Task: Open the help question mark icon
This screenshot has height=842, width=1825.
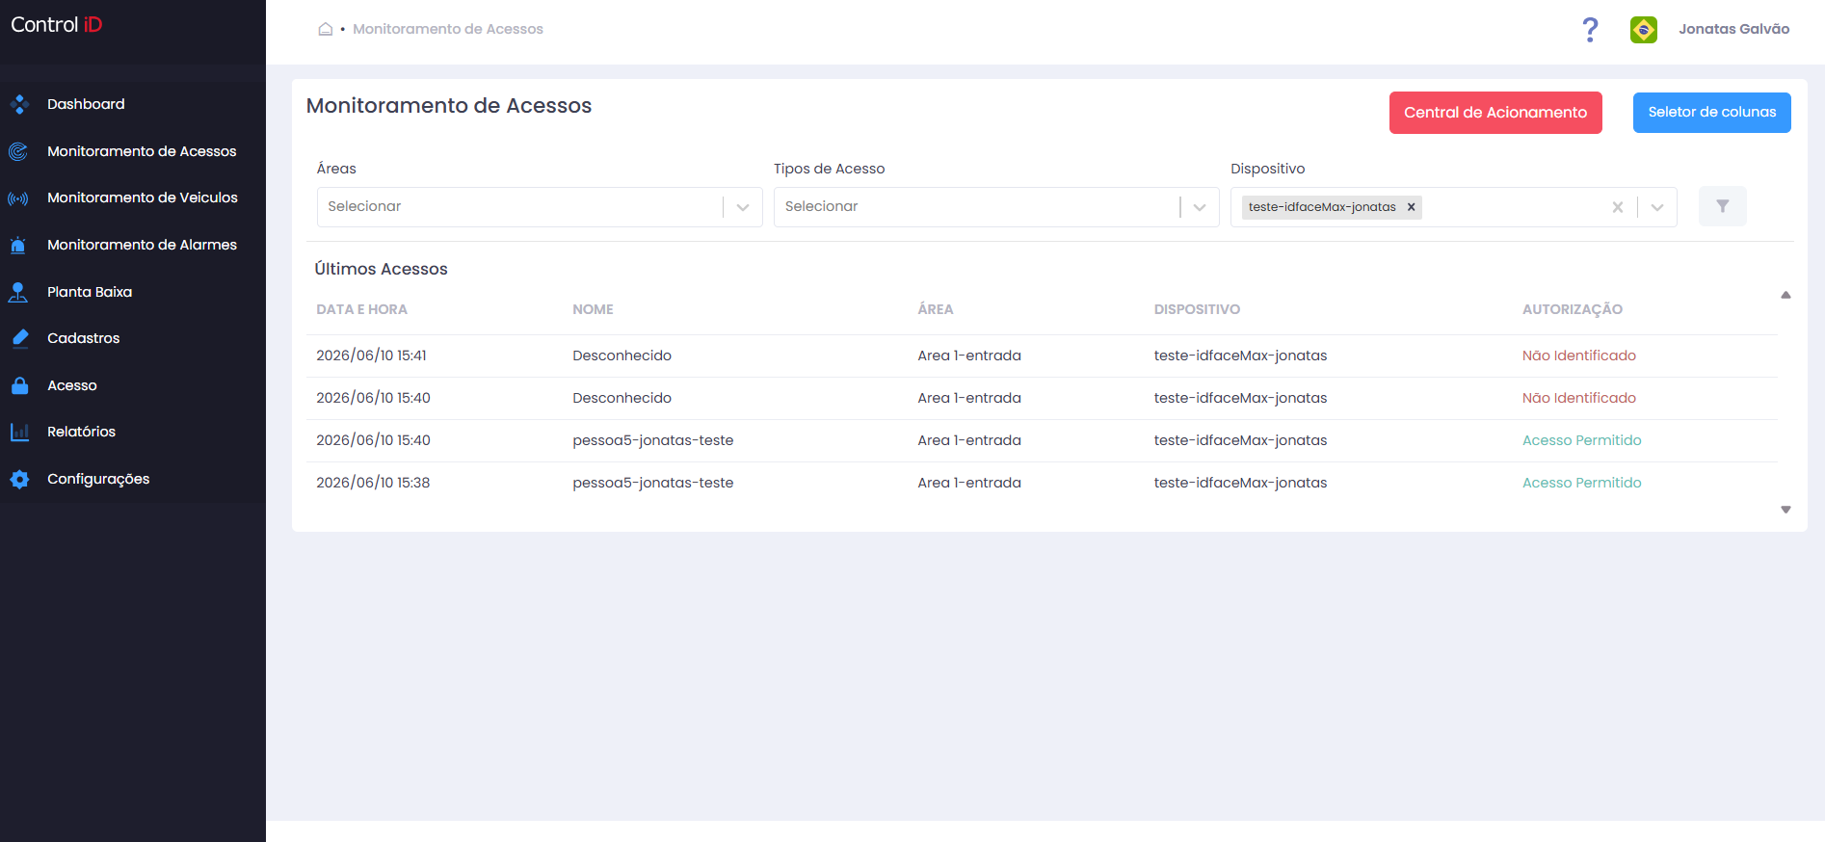Action: [x=1590, y=30]
